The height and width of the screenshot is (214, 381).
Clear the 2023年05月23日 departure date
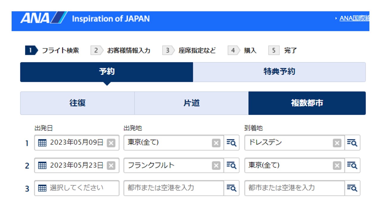(111, 166)
